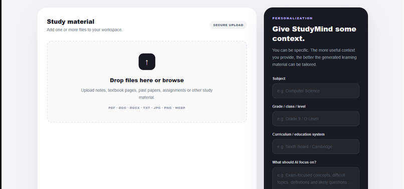Image resolution: width=404 pixels, height=189 pixels.
Task: Click the 'You can be specific' paragraph
Action: click(x=314, y=57)
